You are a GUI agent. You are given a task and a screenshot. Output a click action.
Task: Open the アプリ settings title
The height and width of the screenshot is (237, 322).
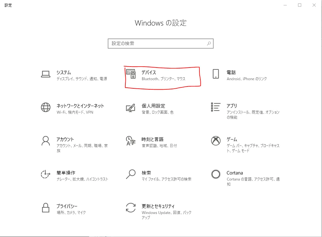[x=232, y=106]
